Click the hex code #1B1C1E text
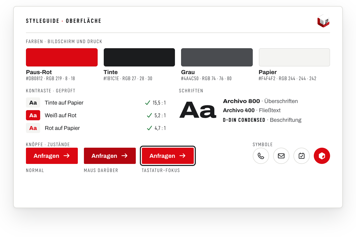356x237 pixels. [x=111, y=79]
